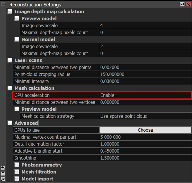Click the Maximal vertex count per part label

[45, 137]
